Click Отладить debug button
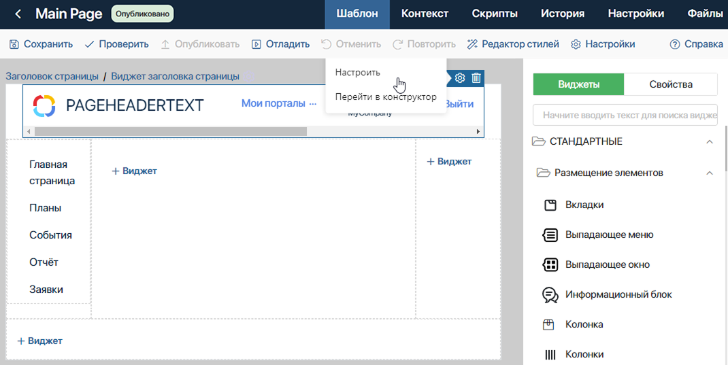The image size is (728, 365). (x=280, y=44)
